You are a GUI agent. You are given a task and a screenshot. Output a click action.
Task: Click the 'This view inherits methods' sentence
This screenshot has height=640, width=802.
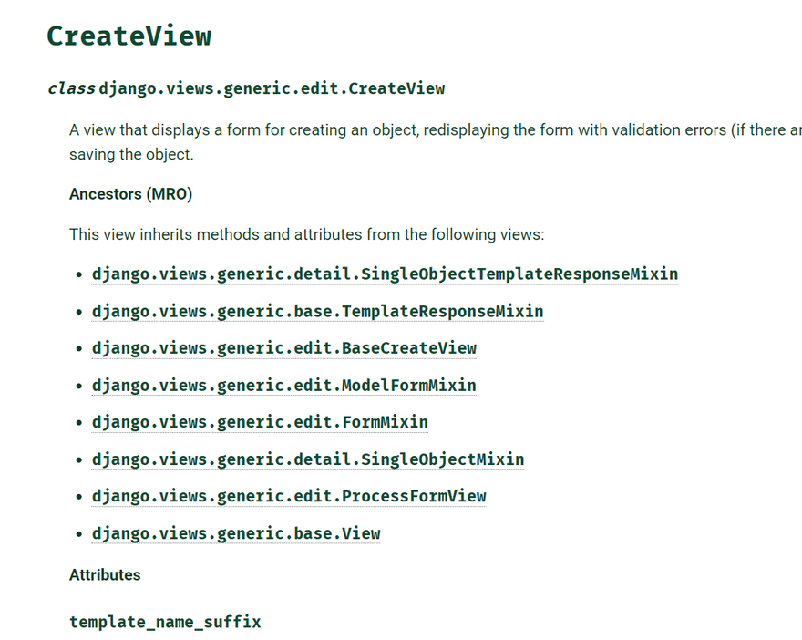point(306,234)
